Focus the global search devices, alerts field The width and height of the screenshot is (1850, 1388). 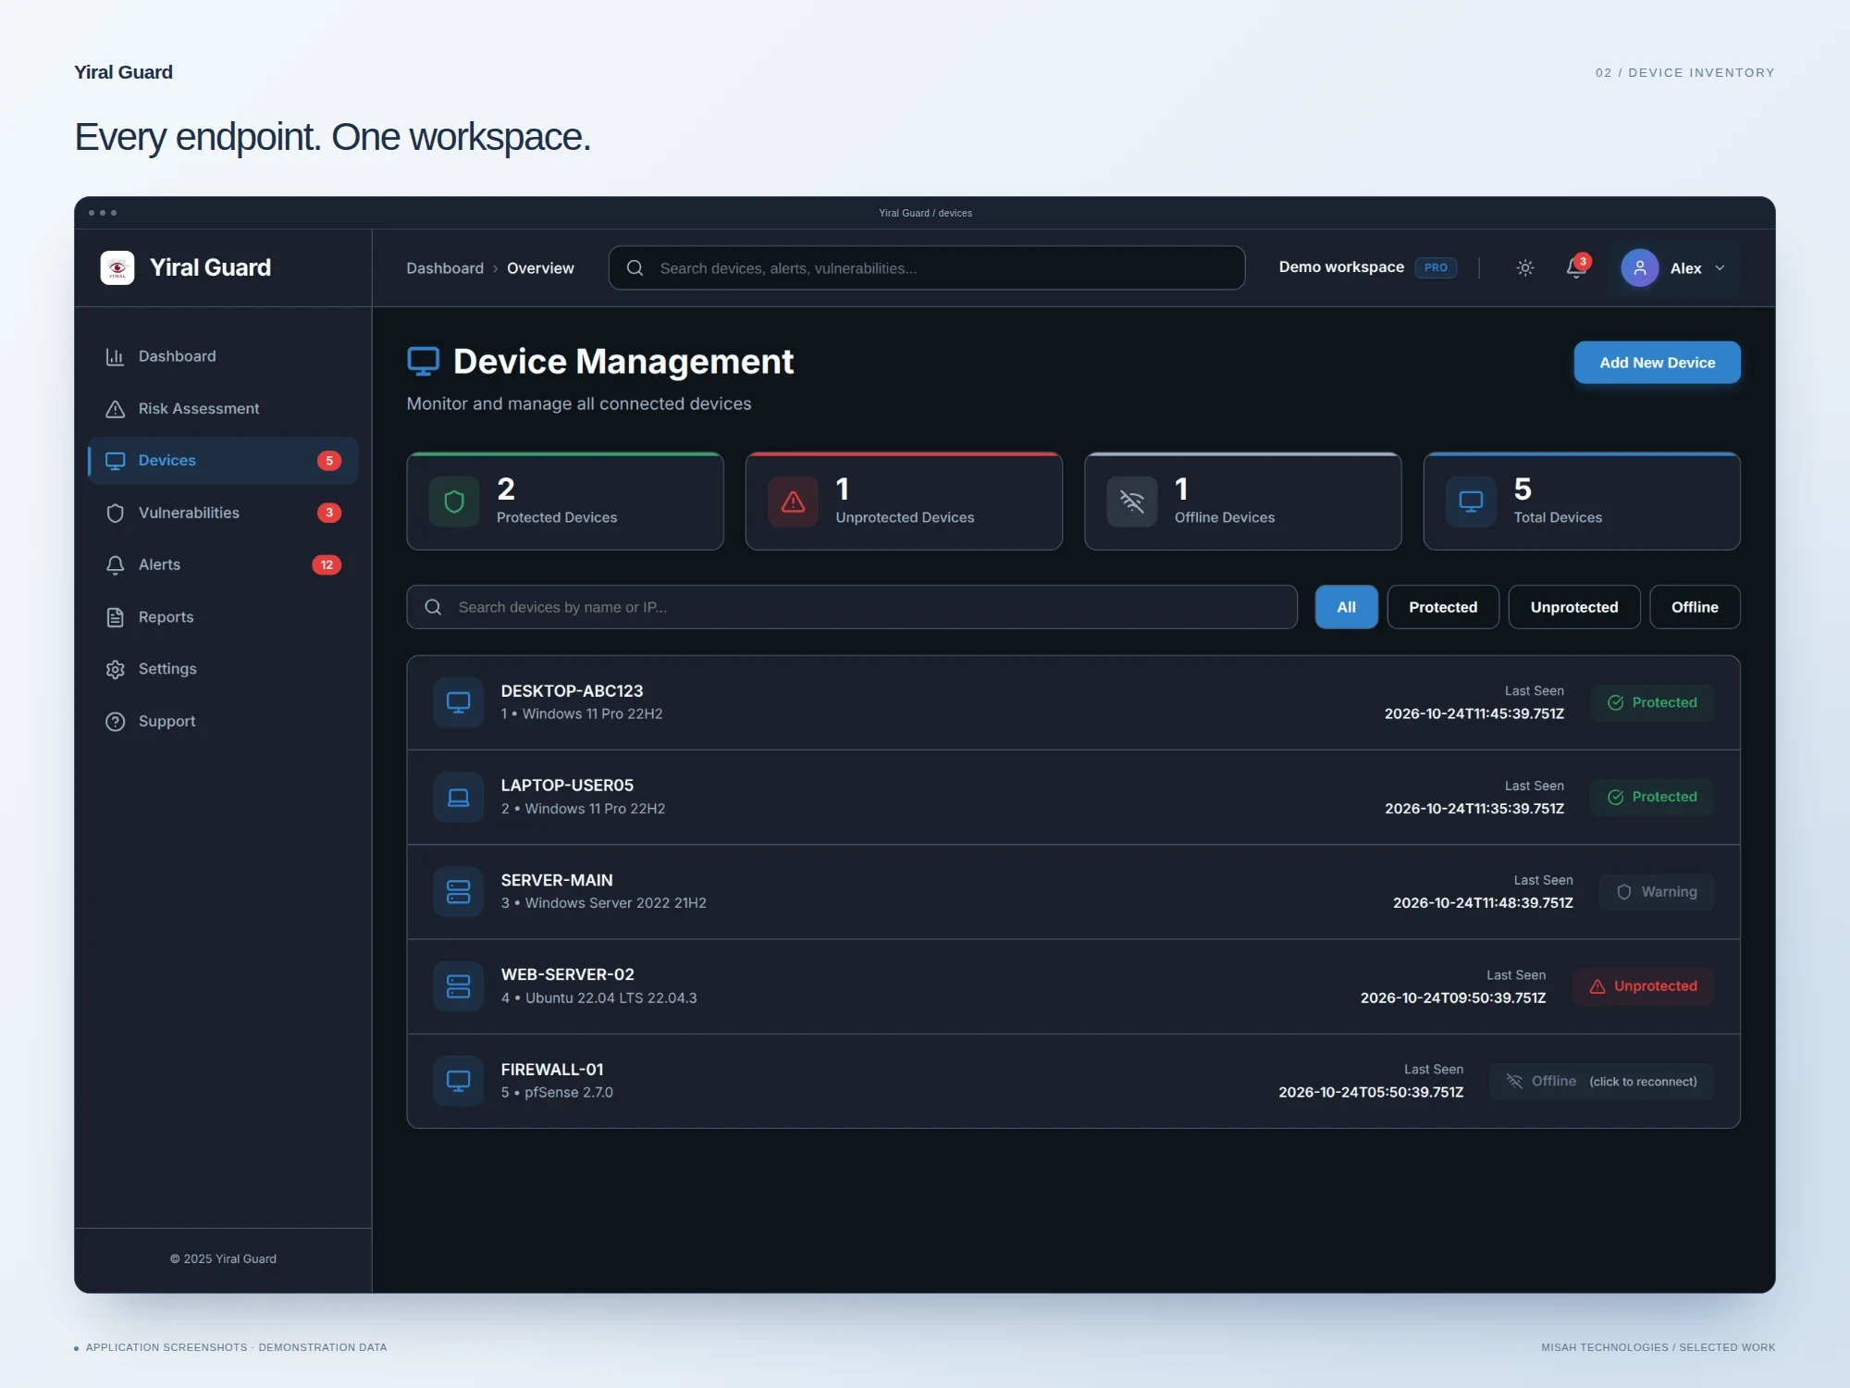[926, 267]
